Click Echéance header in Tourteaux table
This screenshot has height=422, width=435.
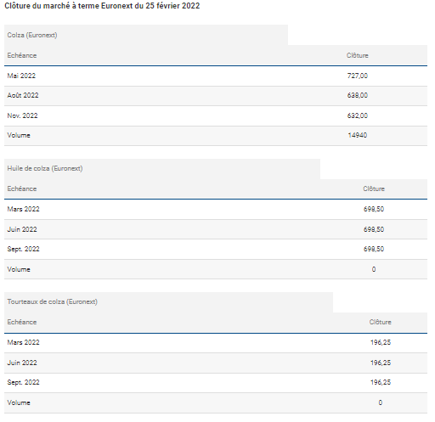click(22, 322)
